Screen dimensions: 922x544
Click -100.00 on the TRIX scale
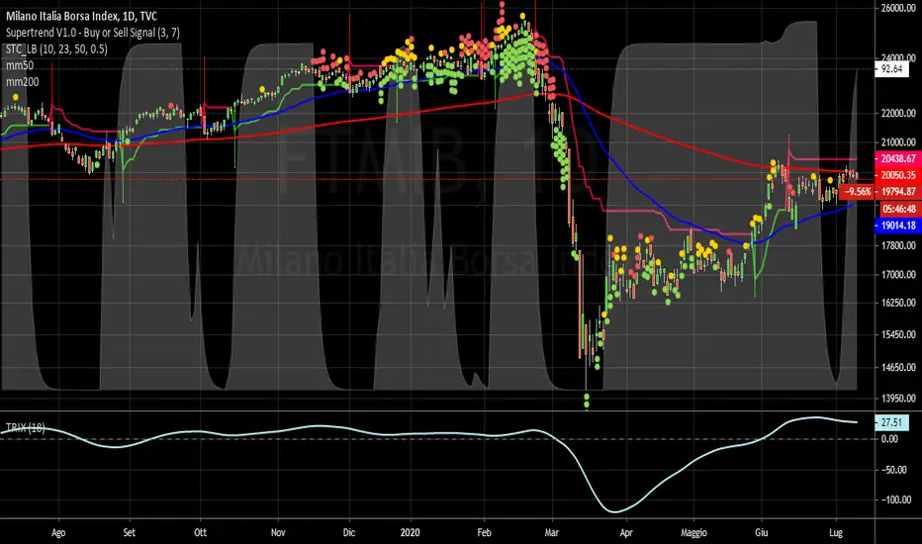tap(893, 499)
